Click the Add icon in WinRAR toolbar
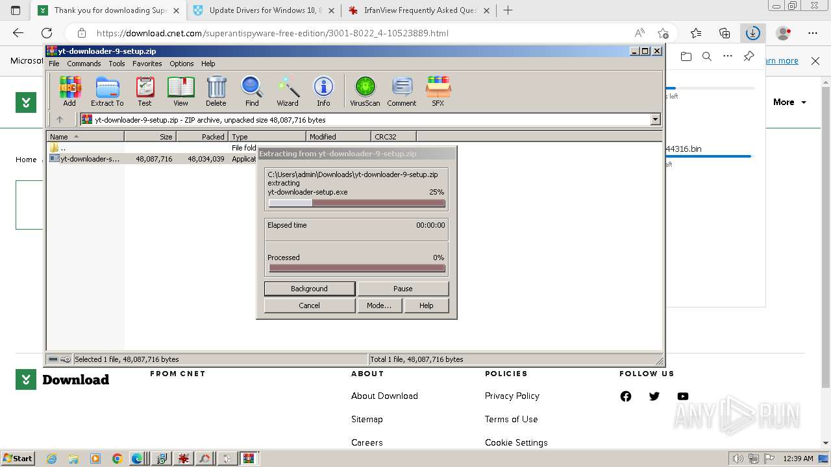 tap(69, 91)
